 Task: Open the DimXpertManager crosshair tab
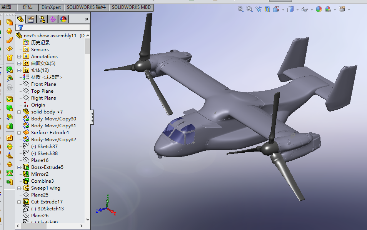(53, 19)
